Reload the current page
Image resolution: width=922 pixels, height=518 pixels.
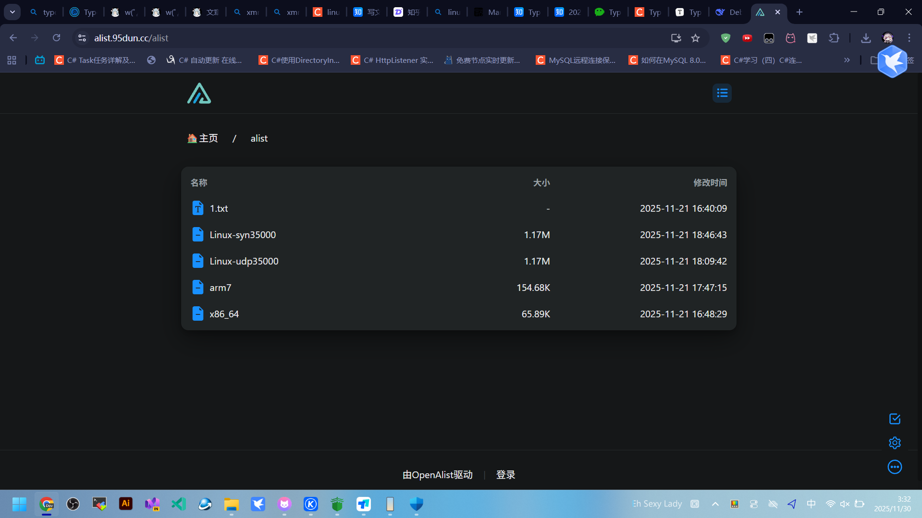[56, 38]
